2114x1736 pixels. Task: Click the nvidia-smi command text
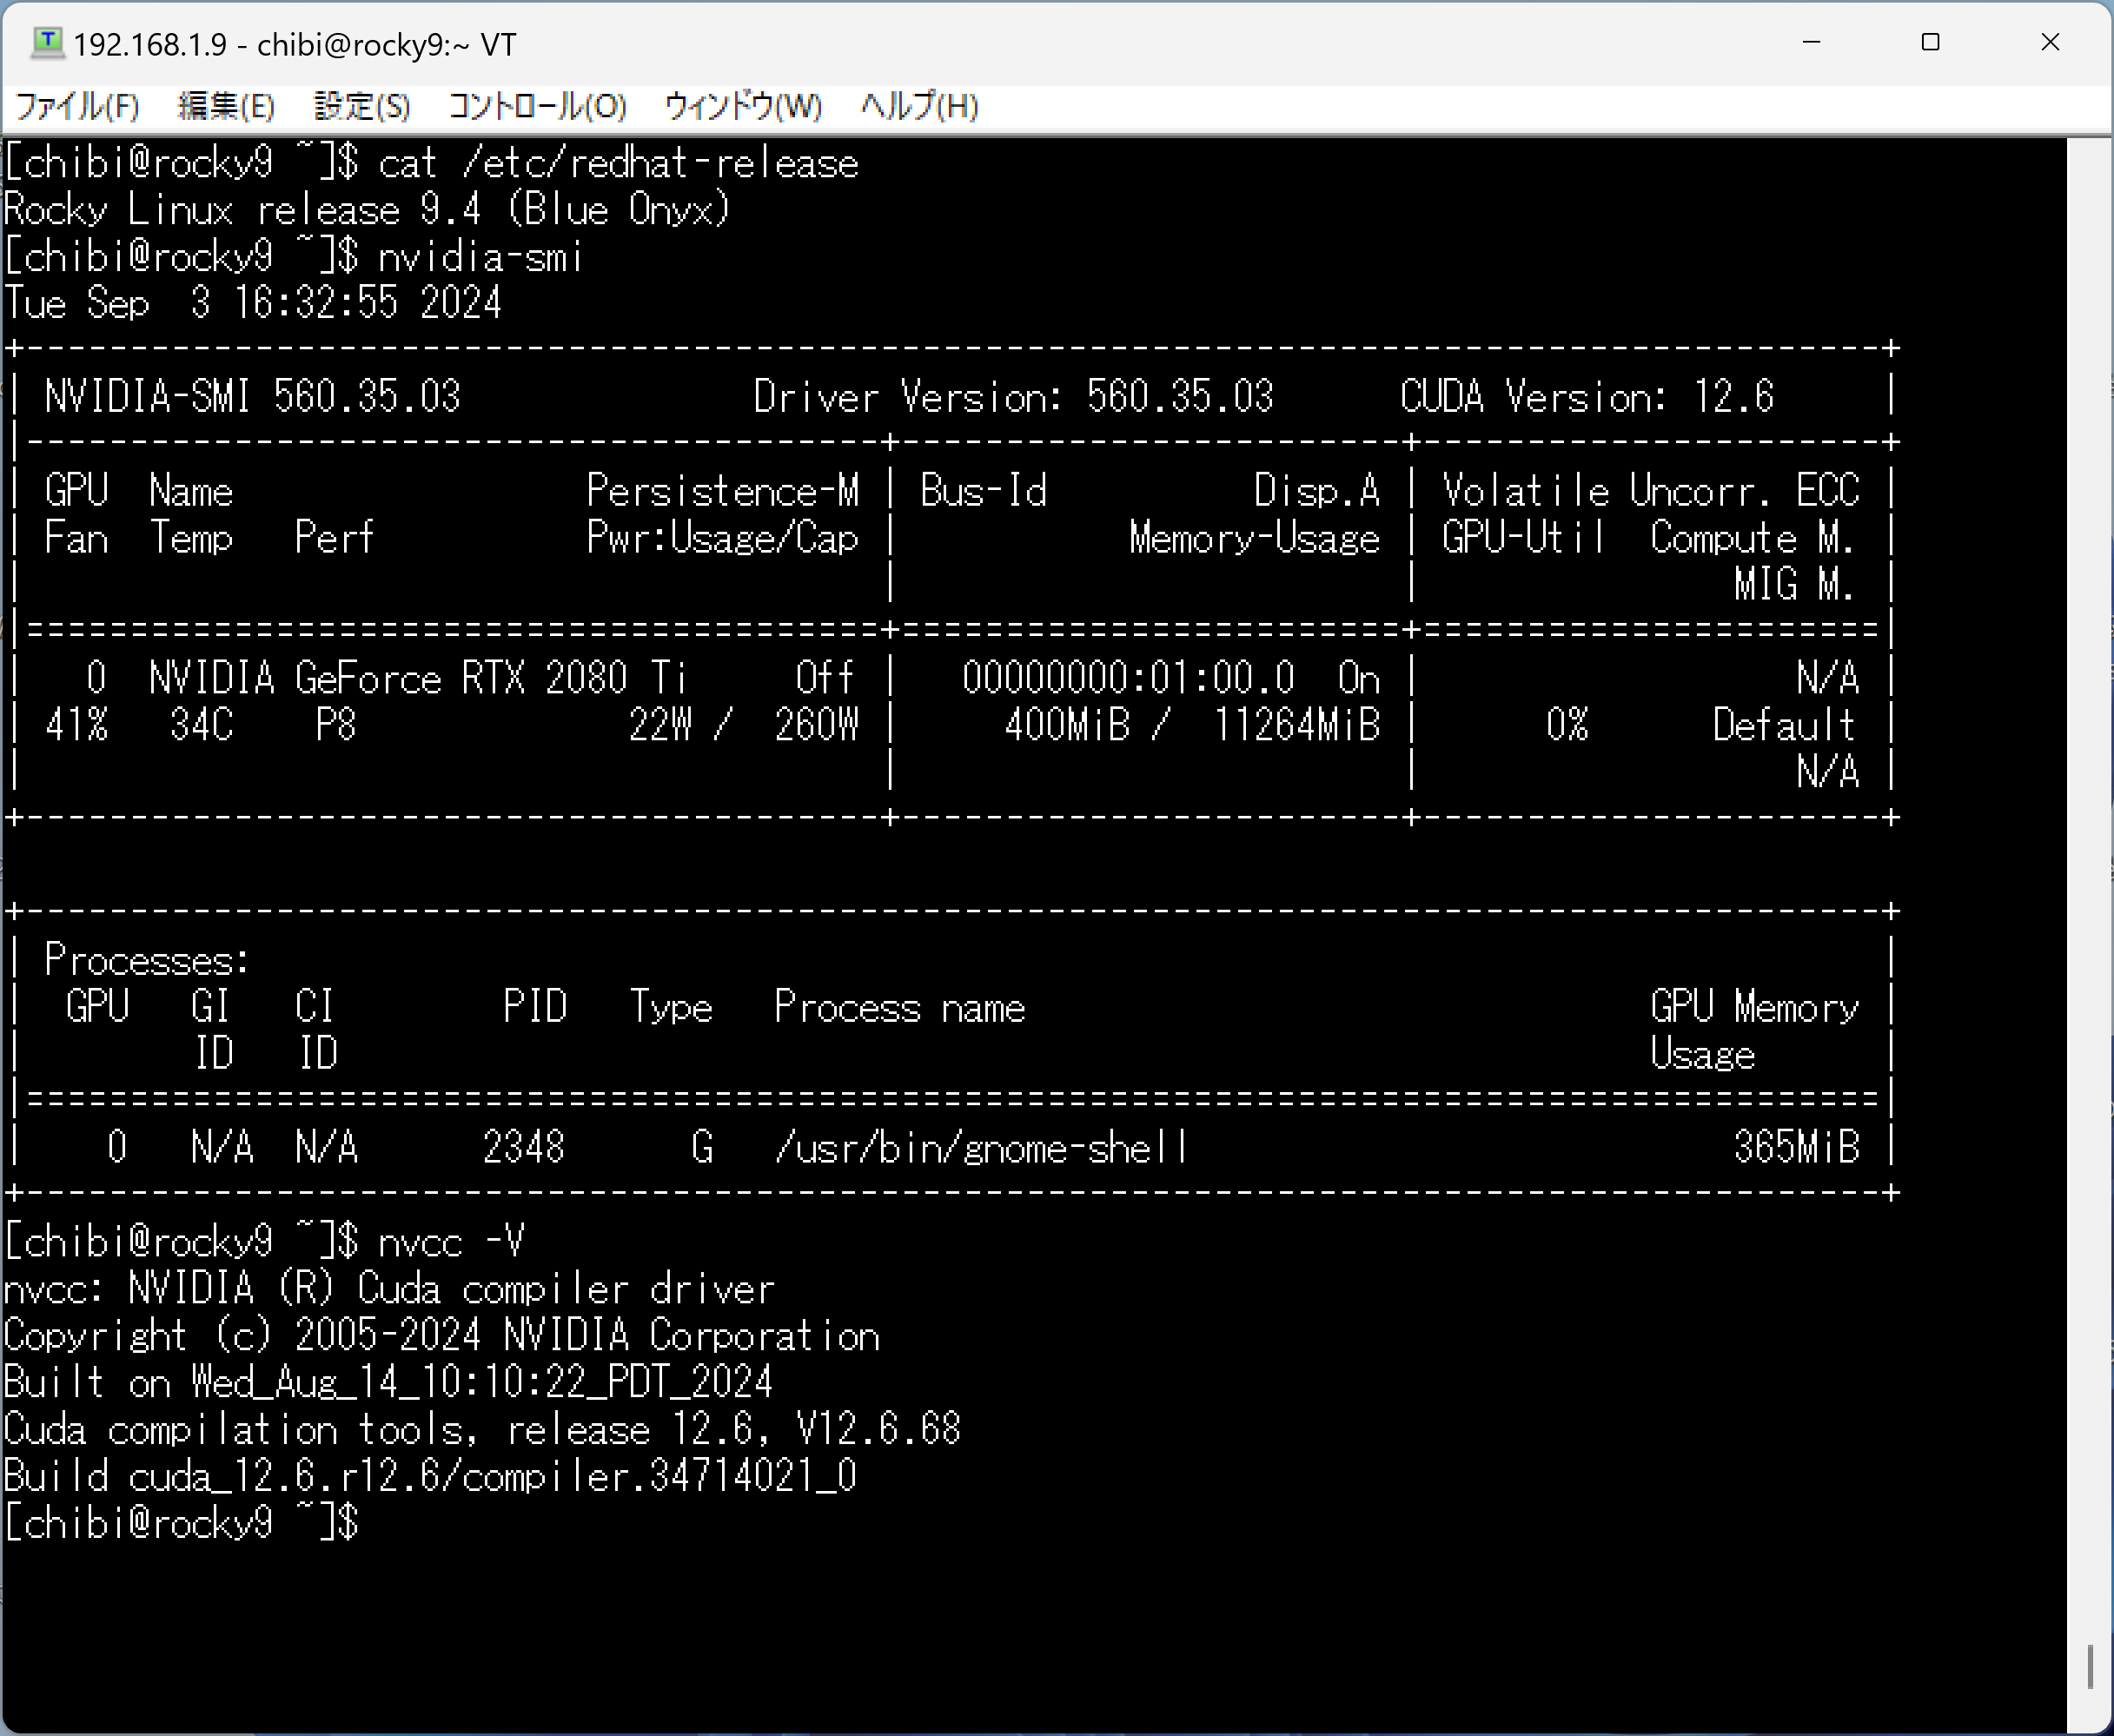(480, 258)
